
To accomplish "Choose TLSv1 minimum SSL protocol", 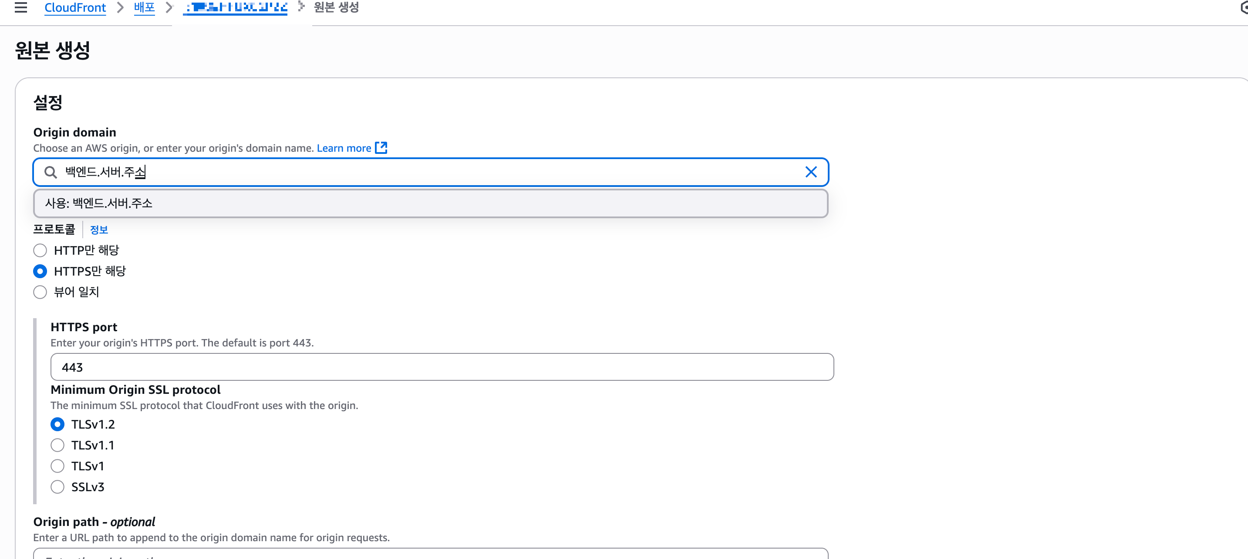I will 57,466.
